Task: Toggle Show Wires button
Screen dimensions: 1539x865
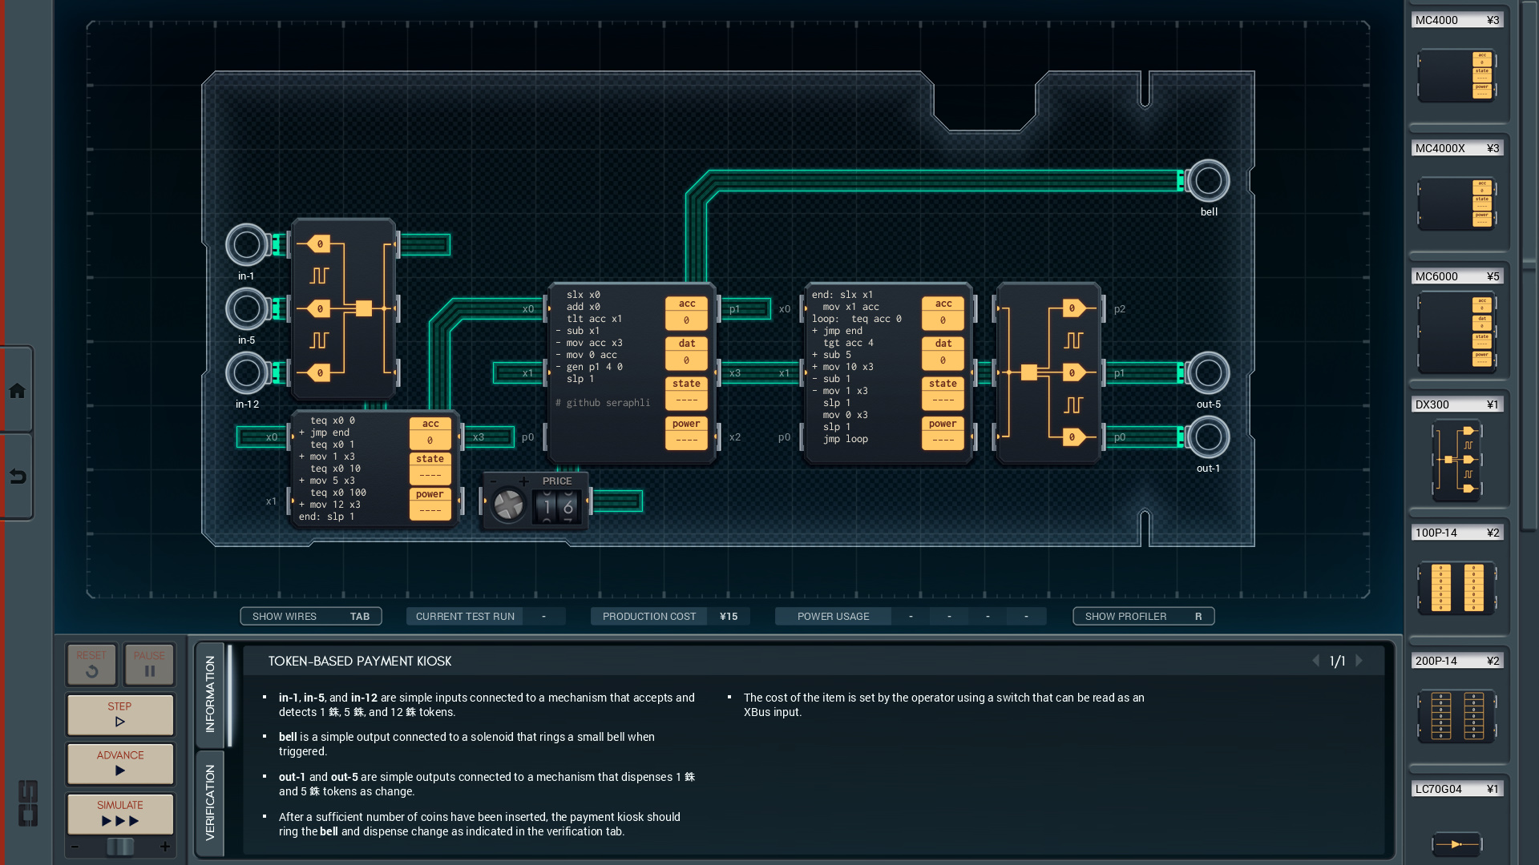Action: [310, 616]
